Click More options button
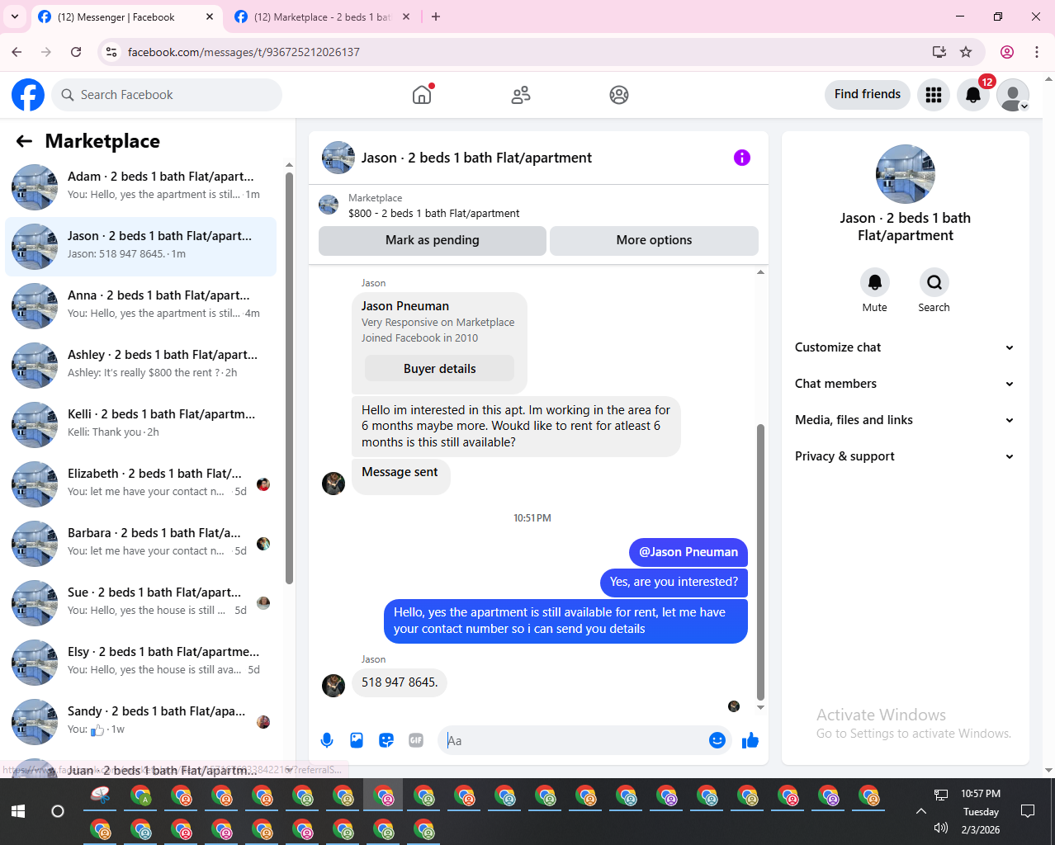 pyautogui.click(x=654, y=240)
